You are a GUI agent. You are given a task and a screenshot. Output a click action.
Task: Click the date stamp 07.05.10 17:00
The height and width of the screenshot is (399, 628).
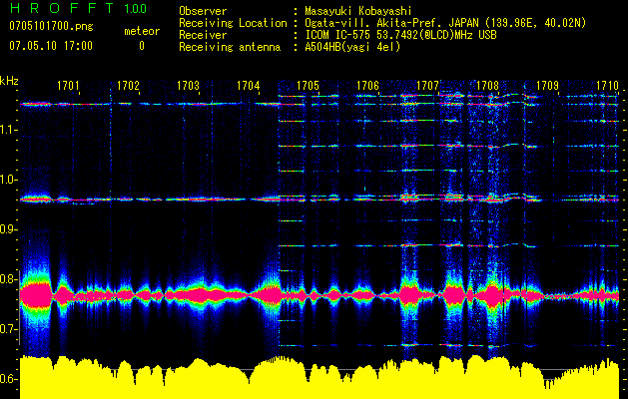pos(51,46)
